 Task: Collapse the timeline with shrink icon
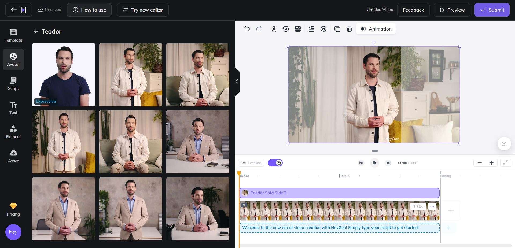pyautogui.click(x=506, y=163)
